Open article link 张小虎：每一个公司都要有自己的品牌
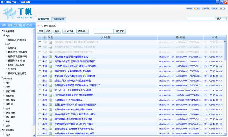The width and height of the screenshot is (228, 137). (x=73, y=90)
